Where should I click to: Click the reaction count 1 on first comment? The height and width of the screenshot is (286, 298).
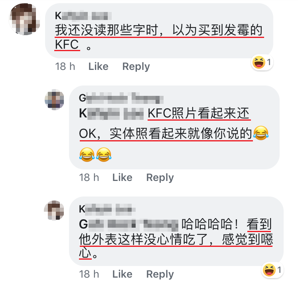(269, 62)
